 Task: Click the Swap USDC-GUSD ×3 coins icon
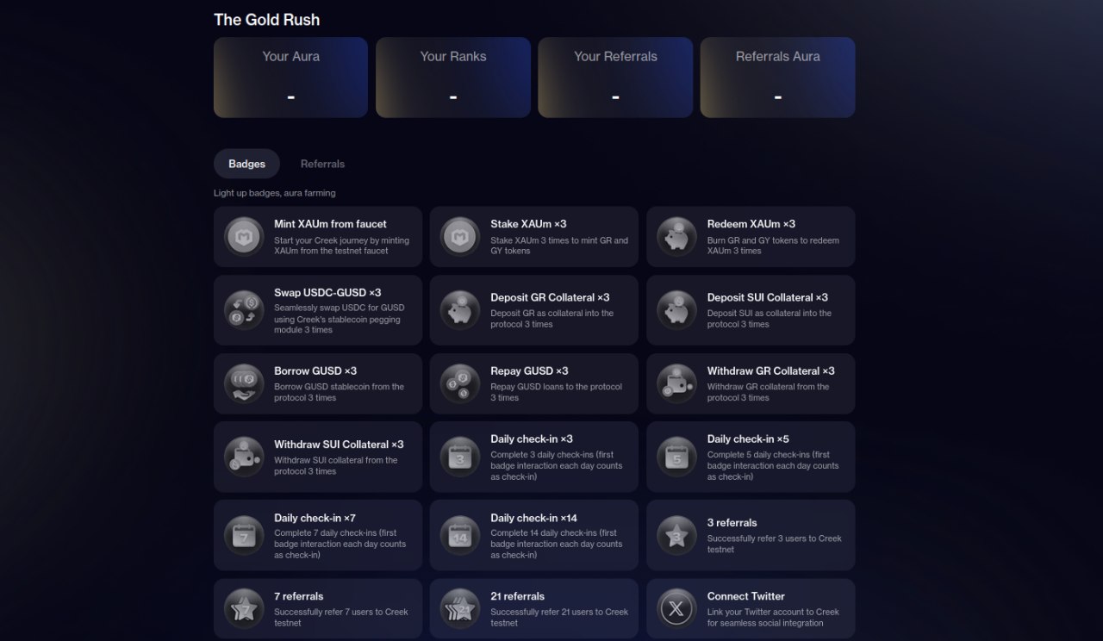(x=244, y=310)
